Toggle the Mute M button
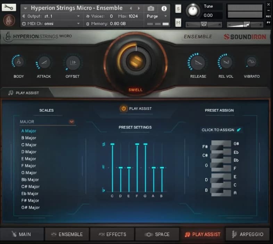273x244 pixels. [x=178, y=23]
